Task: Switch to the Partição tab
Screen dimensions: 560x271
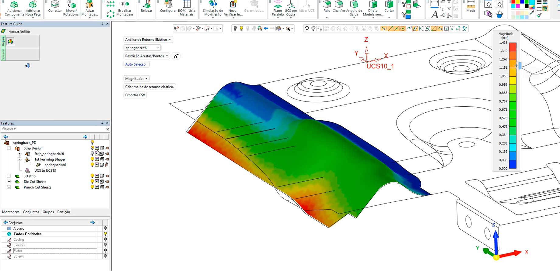Action: point(64,212)
